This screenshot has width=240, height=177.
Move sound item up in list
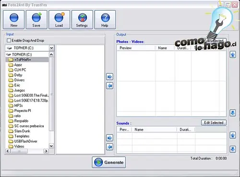coord(233,135)
